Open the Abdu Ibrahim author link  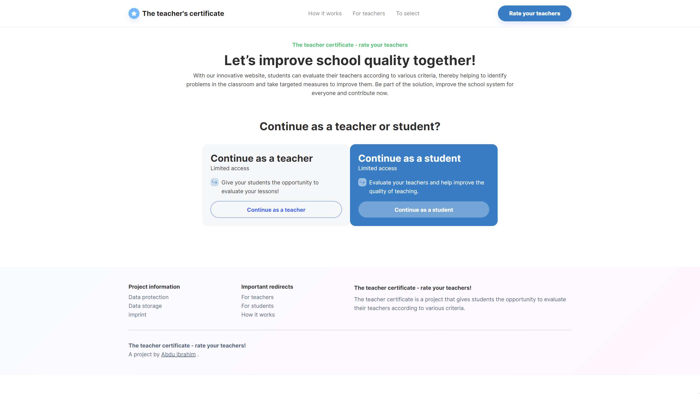click(178, 354)
